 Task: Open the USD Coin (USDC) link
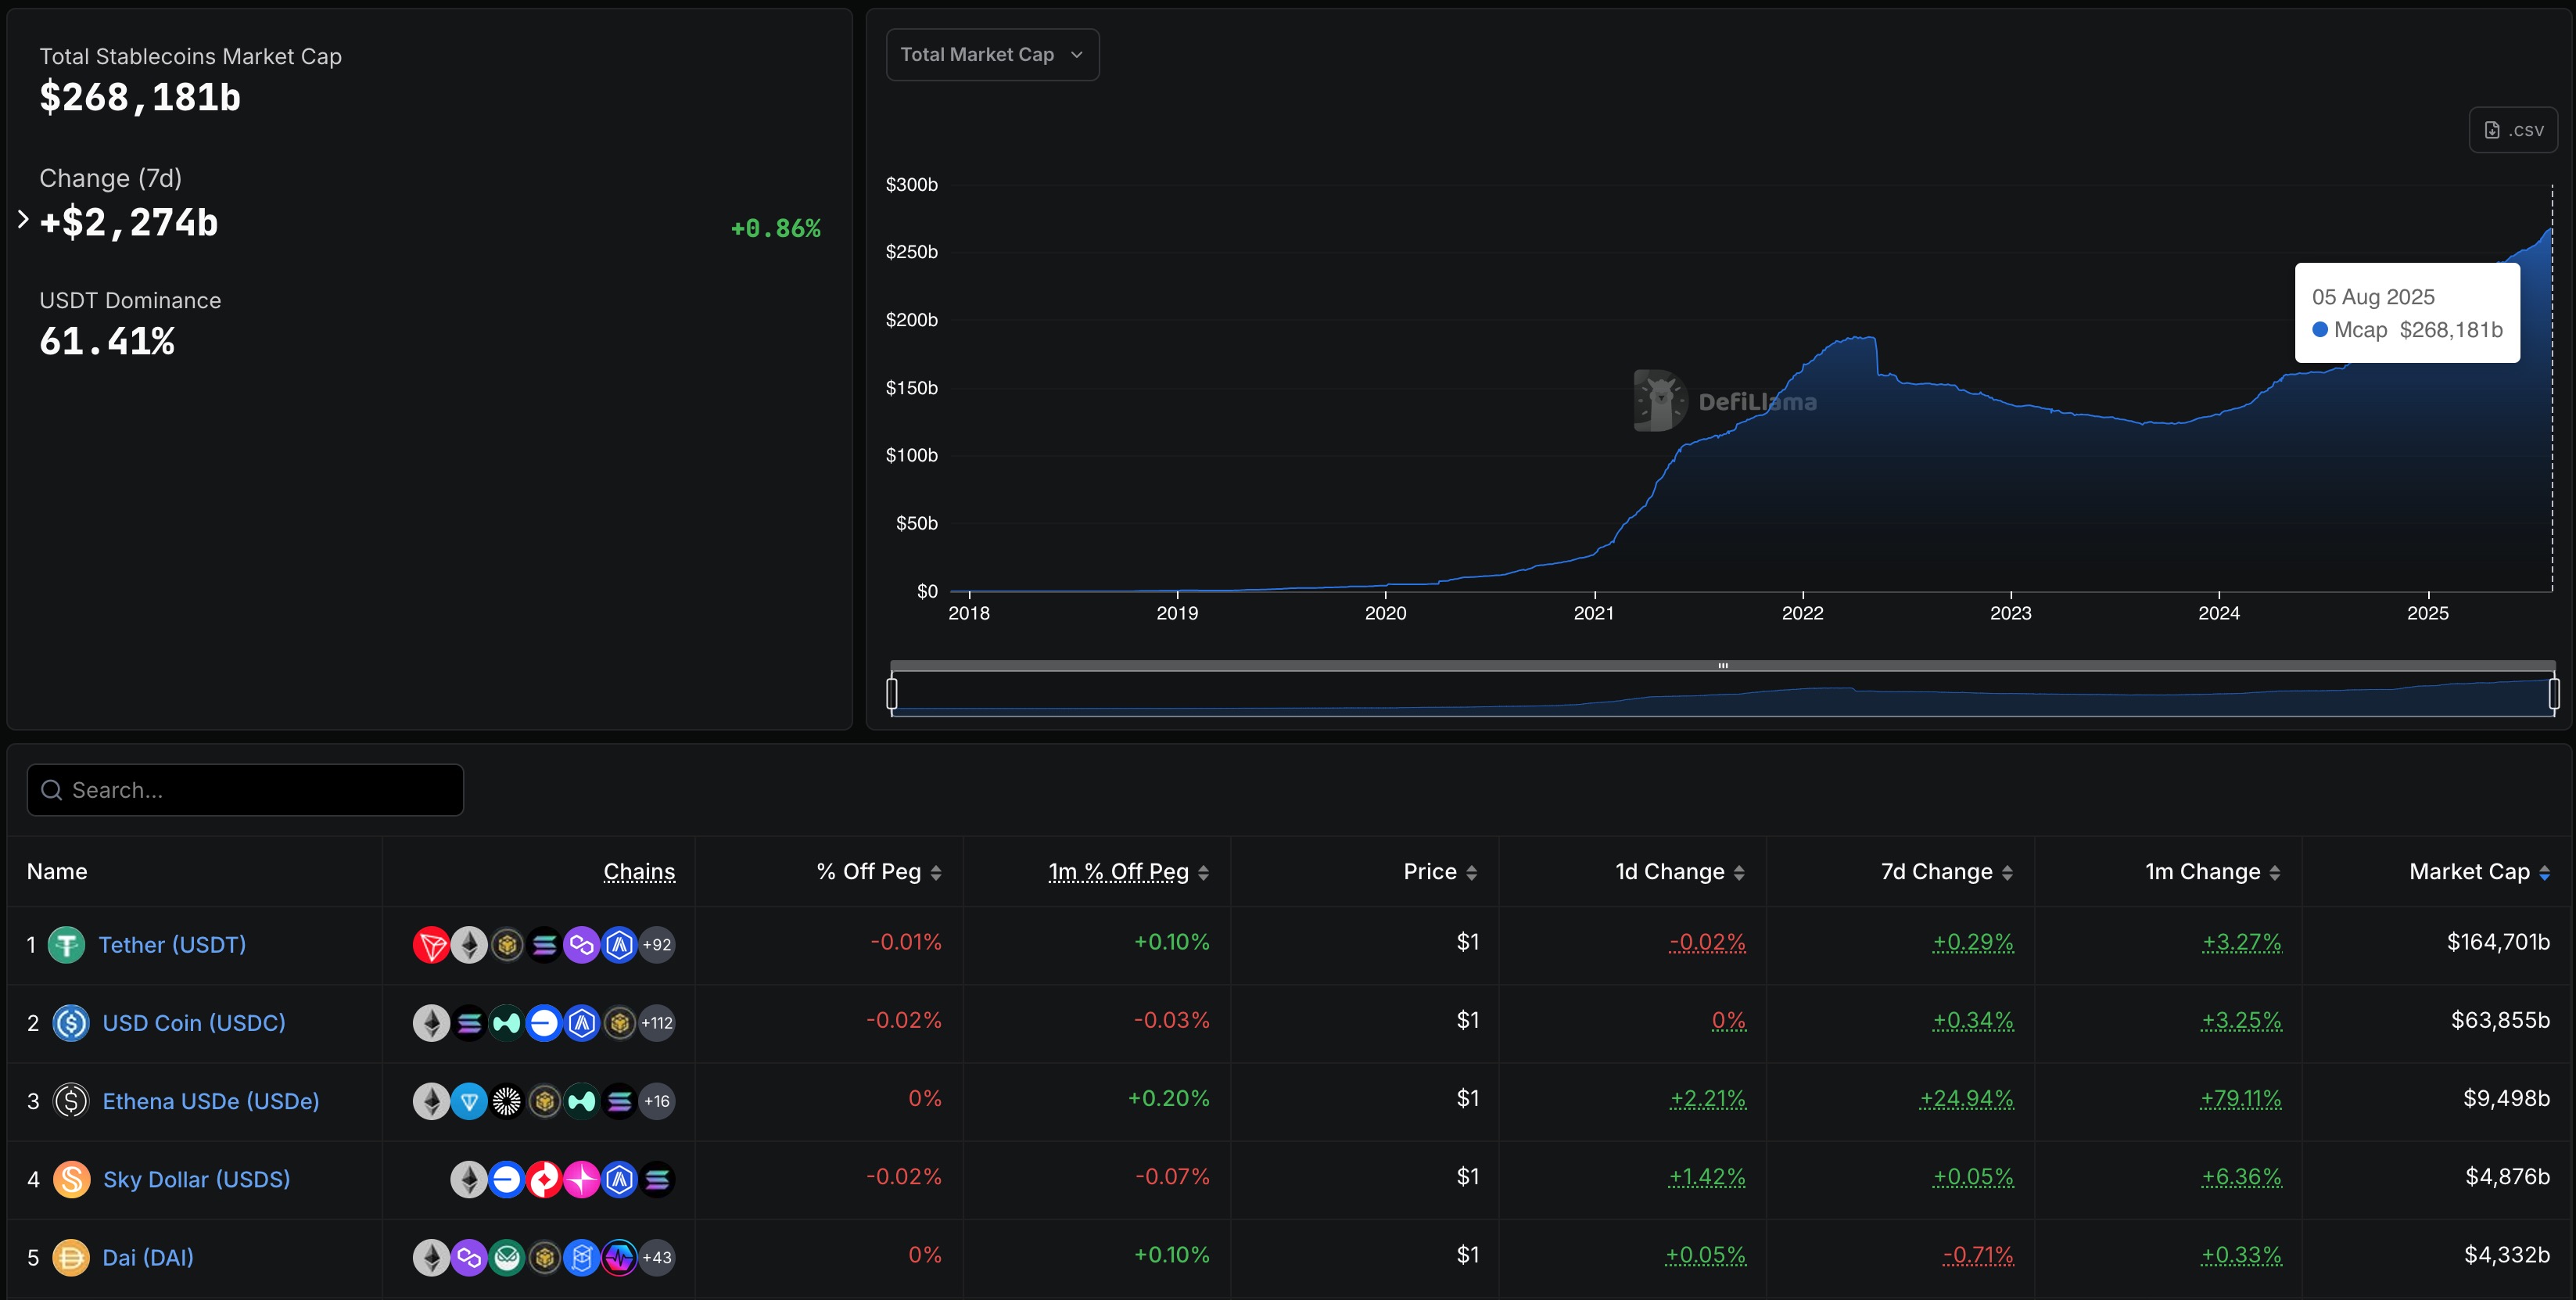194,1022
